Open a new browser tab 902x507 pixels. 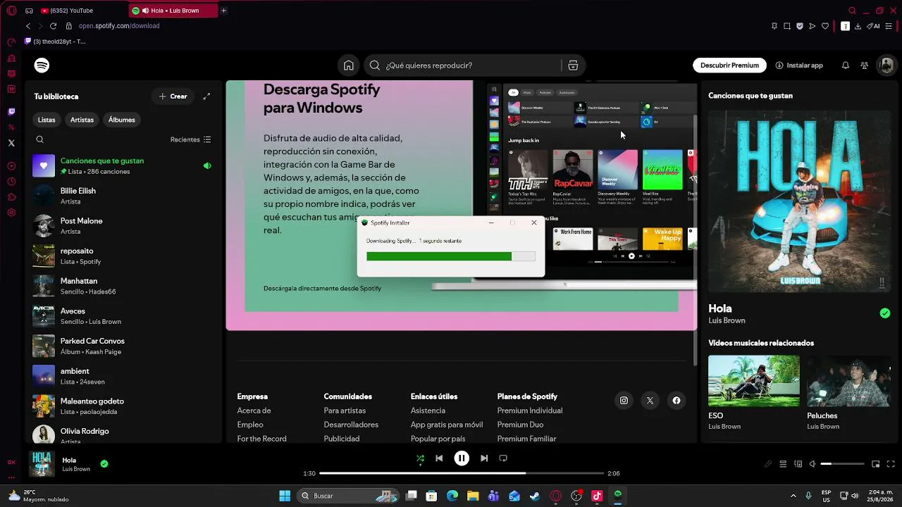pyautogui.click(x=224, y=11)
